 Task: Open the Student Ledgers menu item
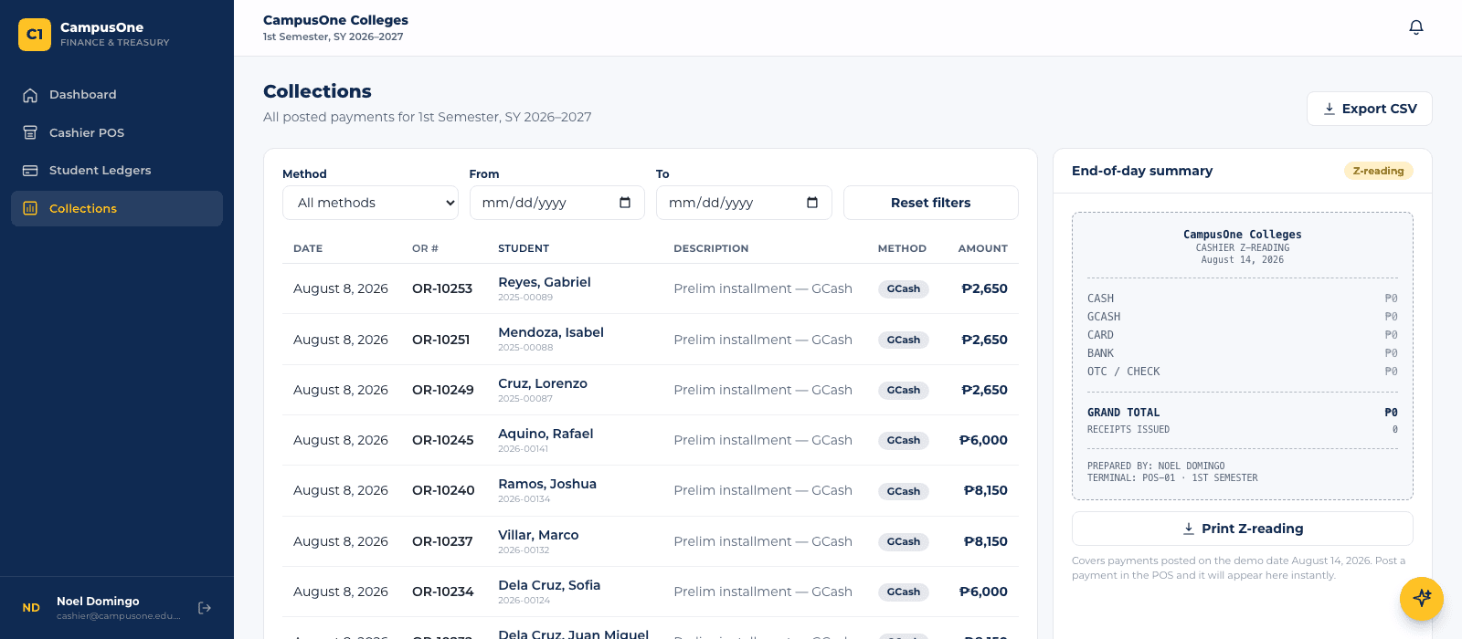[117, 171]
